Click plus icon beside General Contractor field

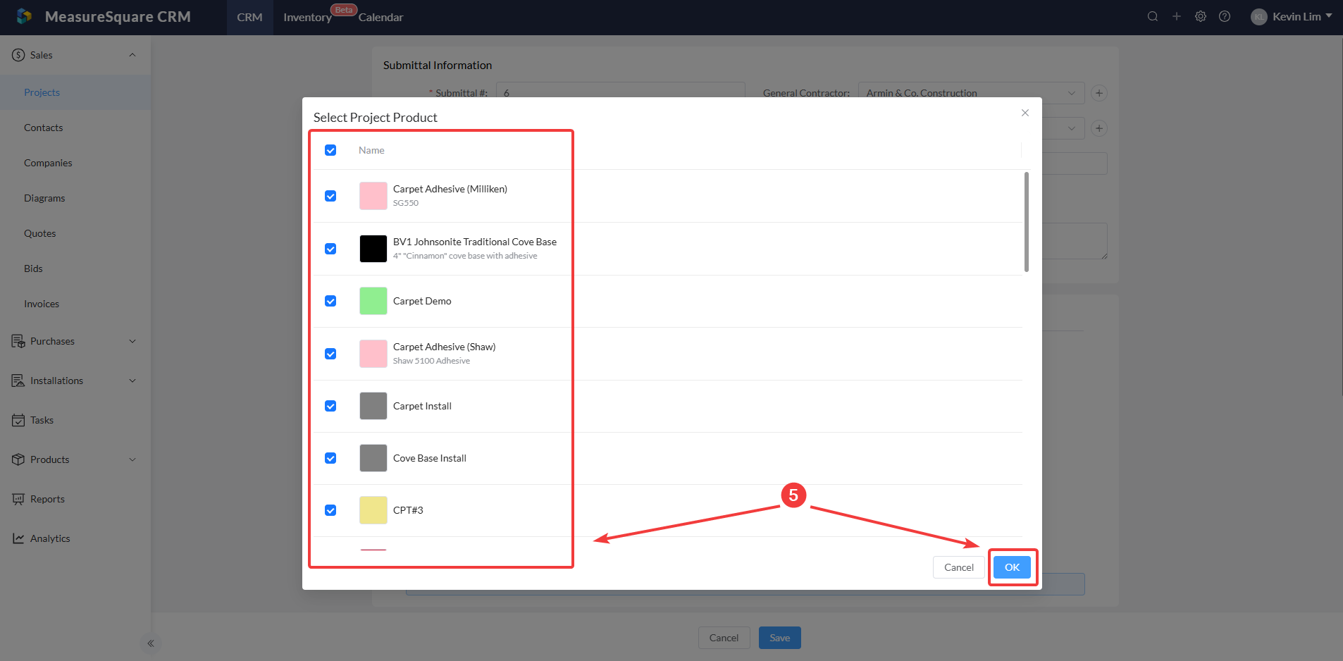[x=1099, y=93]
